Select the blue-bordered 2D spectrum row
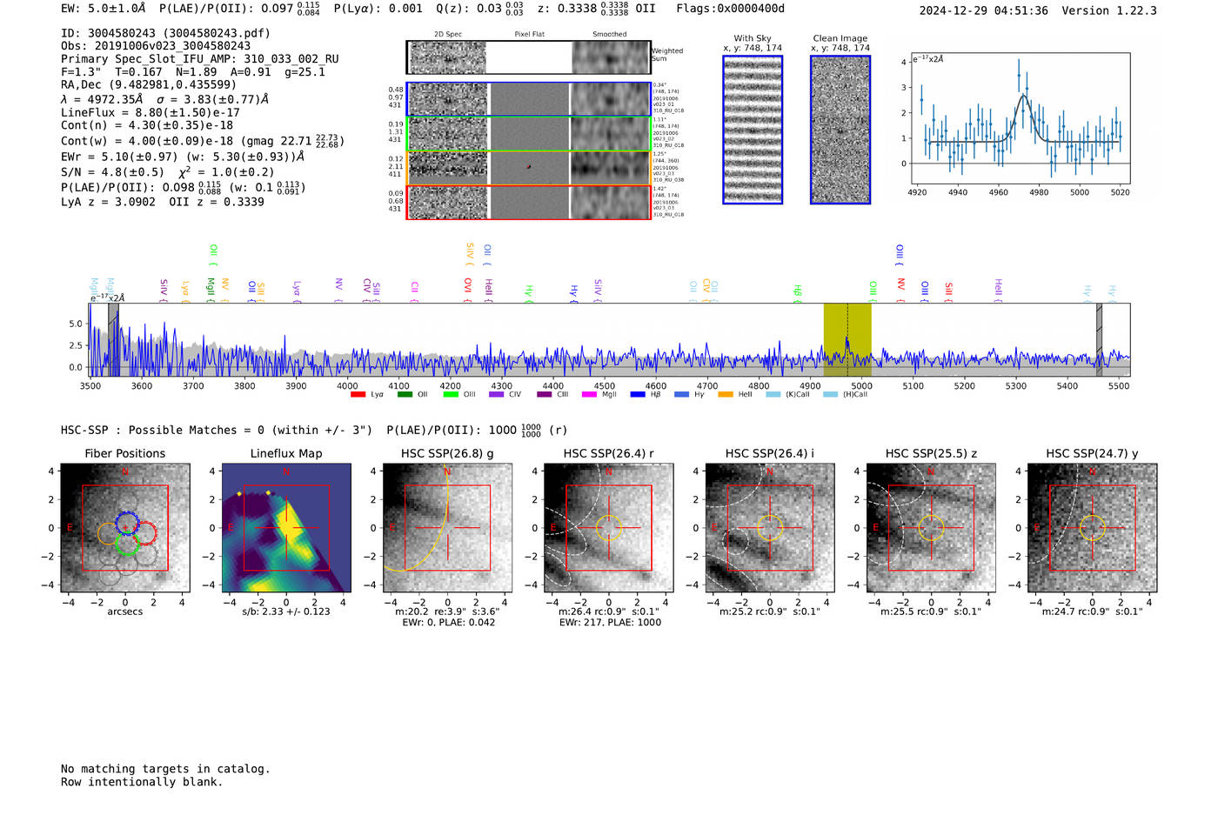 click(x=529, y=99)
